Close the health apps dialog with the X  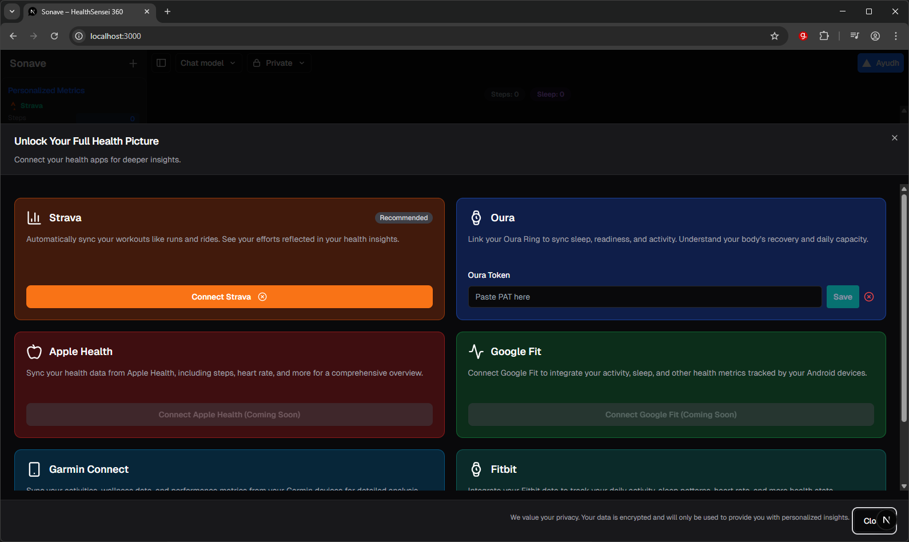pos(895,138)
